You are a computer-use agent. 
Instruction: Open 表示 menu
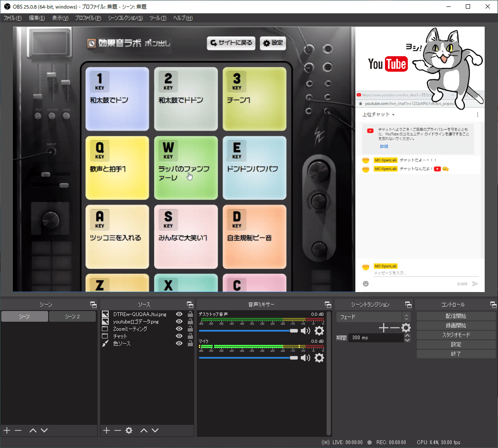[x=60, y=18]
